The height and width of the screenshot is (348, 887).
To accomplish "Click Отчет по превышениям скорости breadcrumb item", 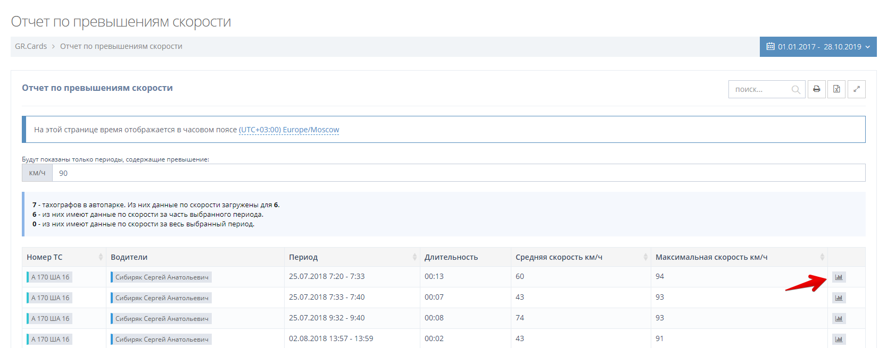I will pyautogui.click(x=121, y=46).
